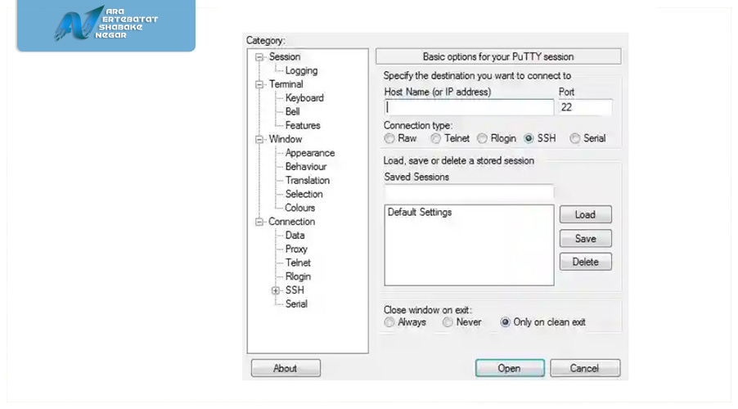Select Default Settings in saved sessions list
The height and width of the screenshot is (409, 738).
click(x=420, y=212)
